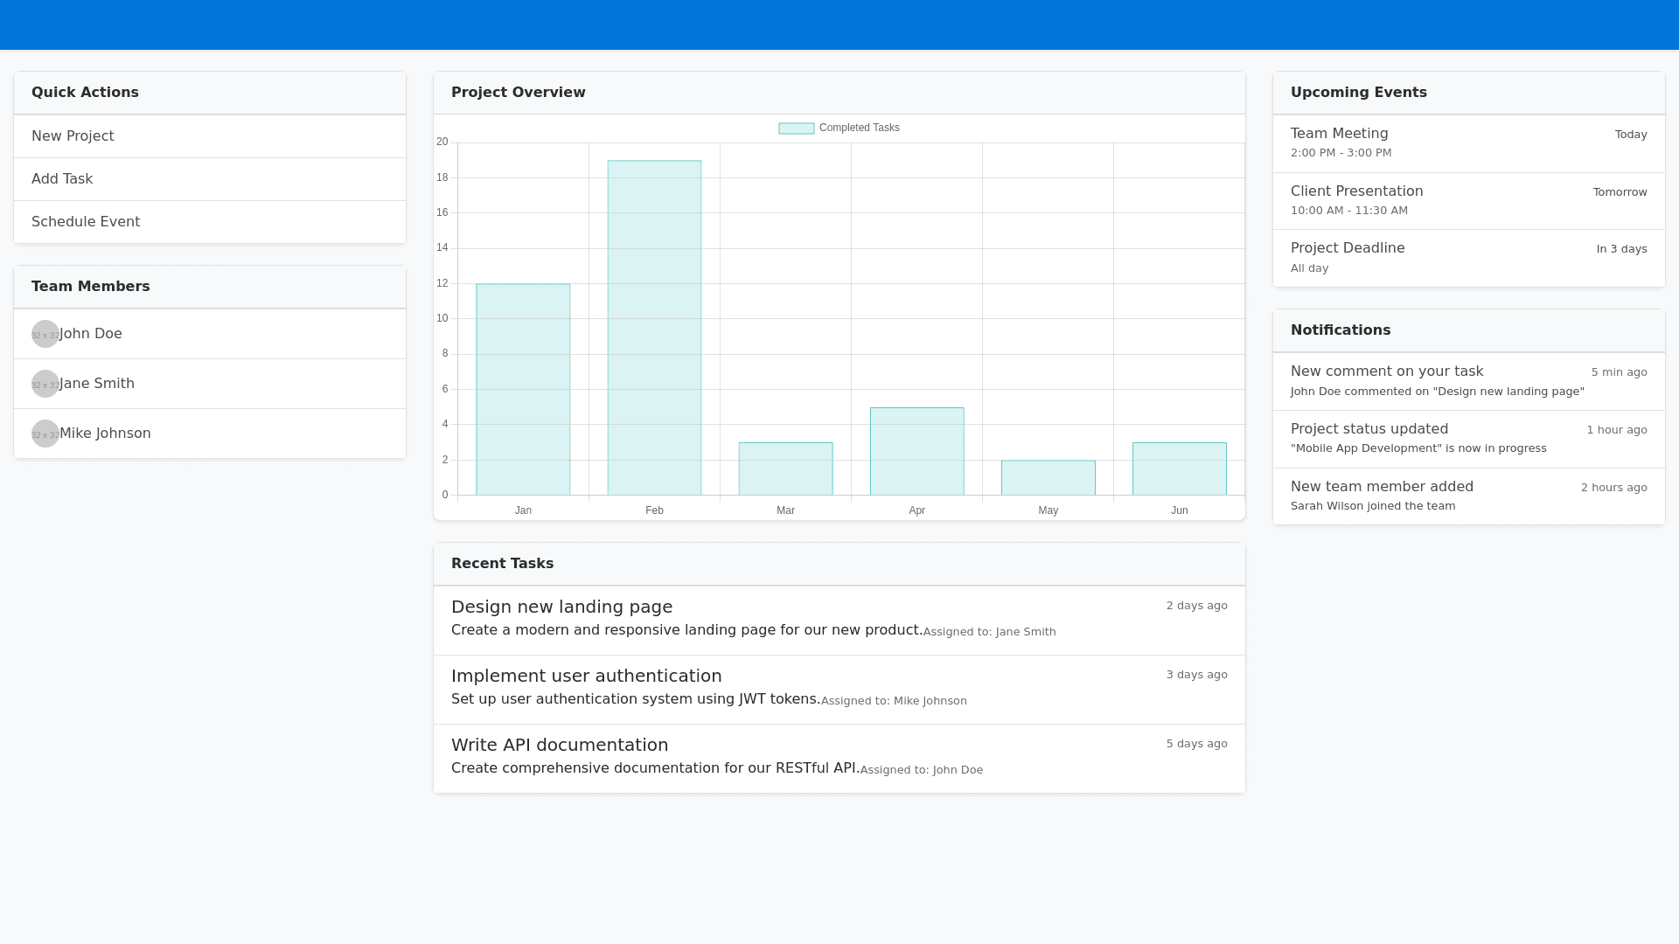Open the new comment notification

click(1386, 371)
